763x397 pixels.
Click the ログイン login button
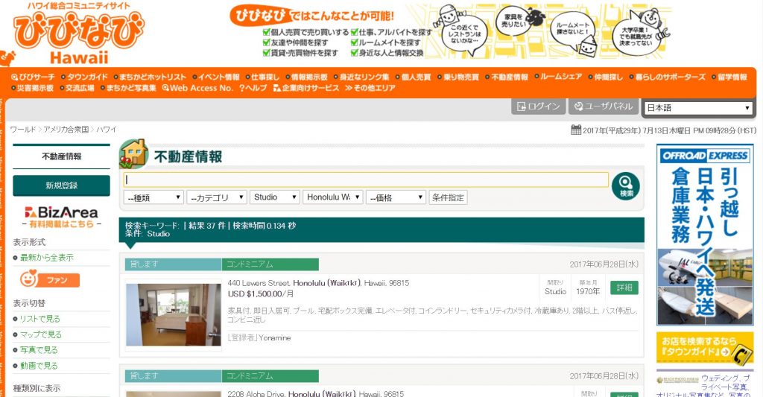tap(538, 107)
